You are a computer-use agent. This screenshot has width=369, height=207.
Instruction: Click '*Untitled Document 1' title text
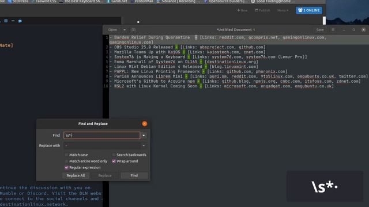(236, 30)
